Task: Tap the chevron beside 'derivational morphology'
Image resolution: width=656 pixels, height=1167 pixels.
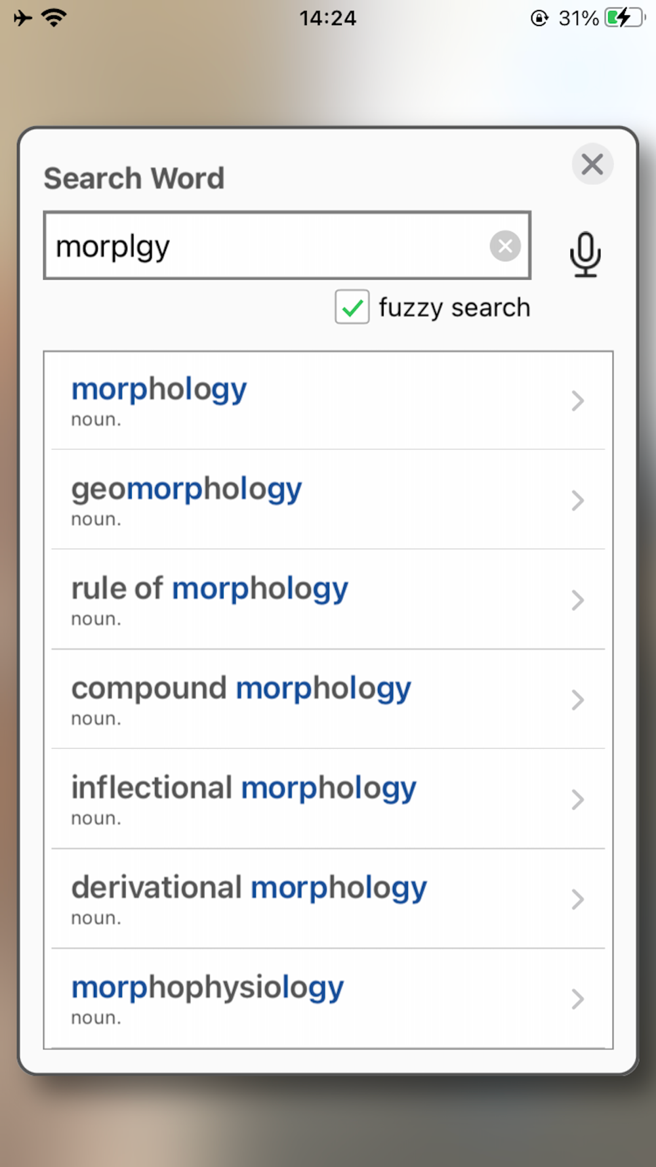Action: [577, 900]
